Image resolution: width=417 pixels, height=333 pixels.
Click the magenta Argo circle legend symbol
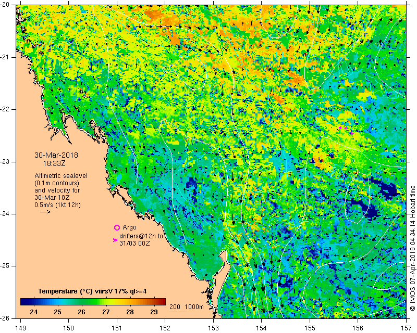[x=117, y=227]
